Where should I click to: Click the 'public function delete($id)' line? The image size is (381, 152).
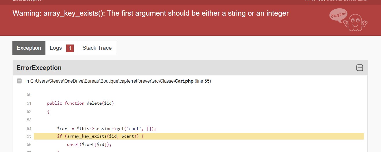tap(80, 103)
